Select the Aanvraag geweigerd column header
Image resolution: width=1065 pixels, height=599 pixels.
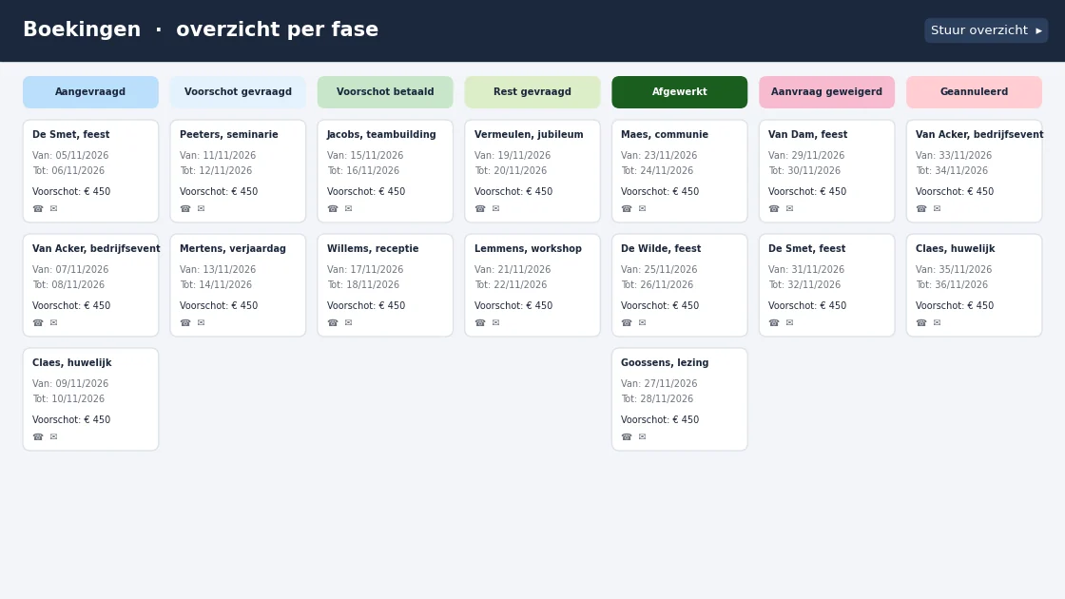(826, 91)
